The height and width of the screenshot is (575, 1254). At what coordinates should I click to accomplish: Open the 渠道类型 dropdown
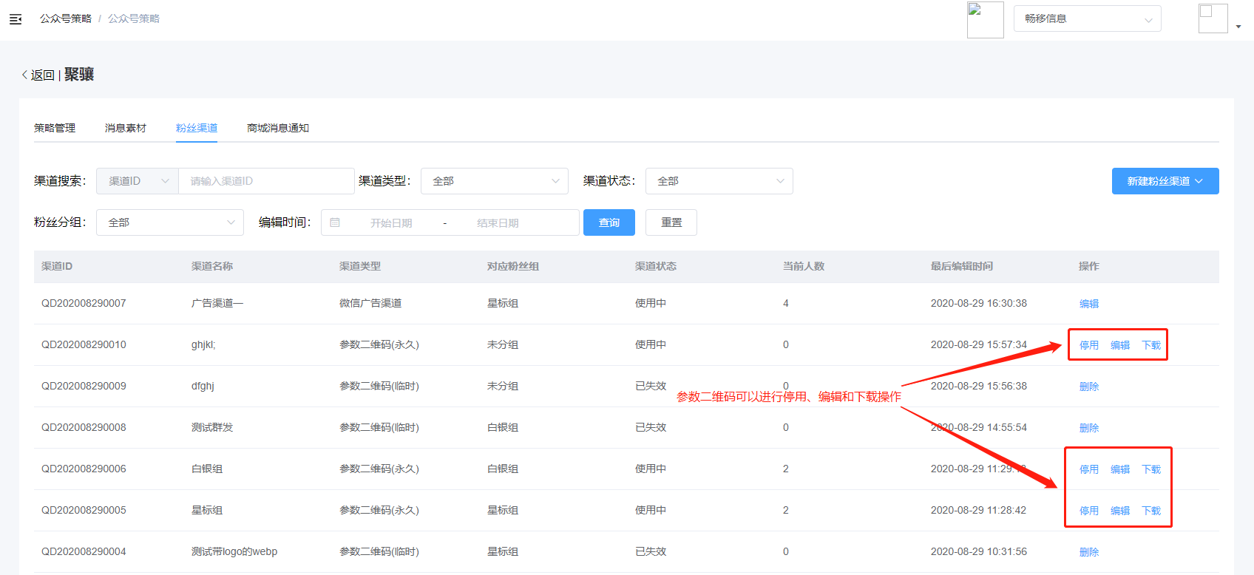(494, 181)
